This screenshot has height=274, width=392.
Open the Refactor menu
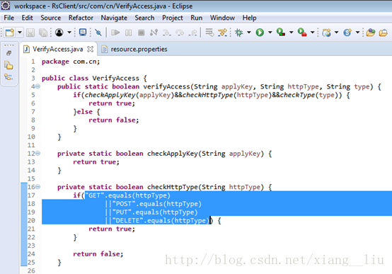pos(81,18)
